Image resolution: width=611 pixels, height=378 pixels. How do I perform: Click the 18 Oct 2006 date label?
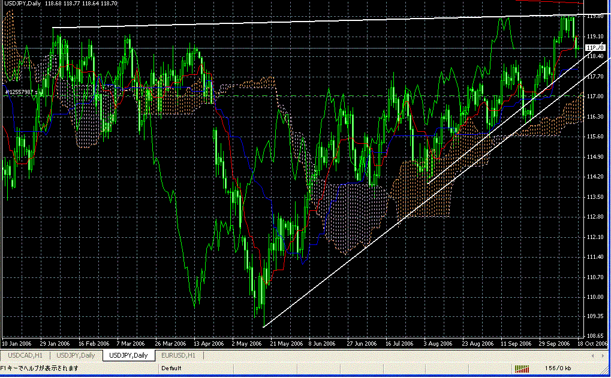(592, 344)
